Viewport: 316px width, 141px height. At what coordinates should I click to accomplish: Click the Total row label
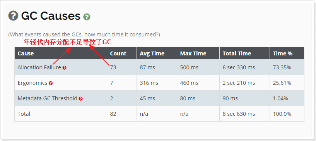(x=24, y=114)
